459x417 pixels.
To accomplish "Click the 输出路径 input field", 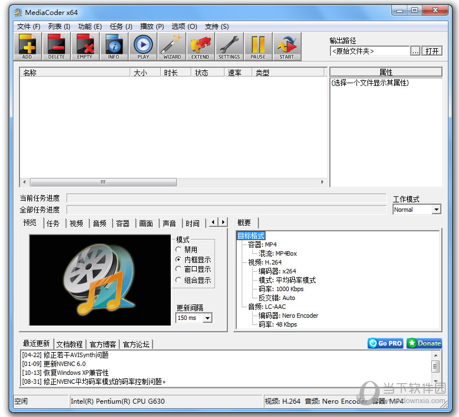I will click(369, 51).
